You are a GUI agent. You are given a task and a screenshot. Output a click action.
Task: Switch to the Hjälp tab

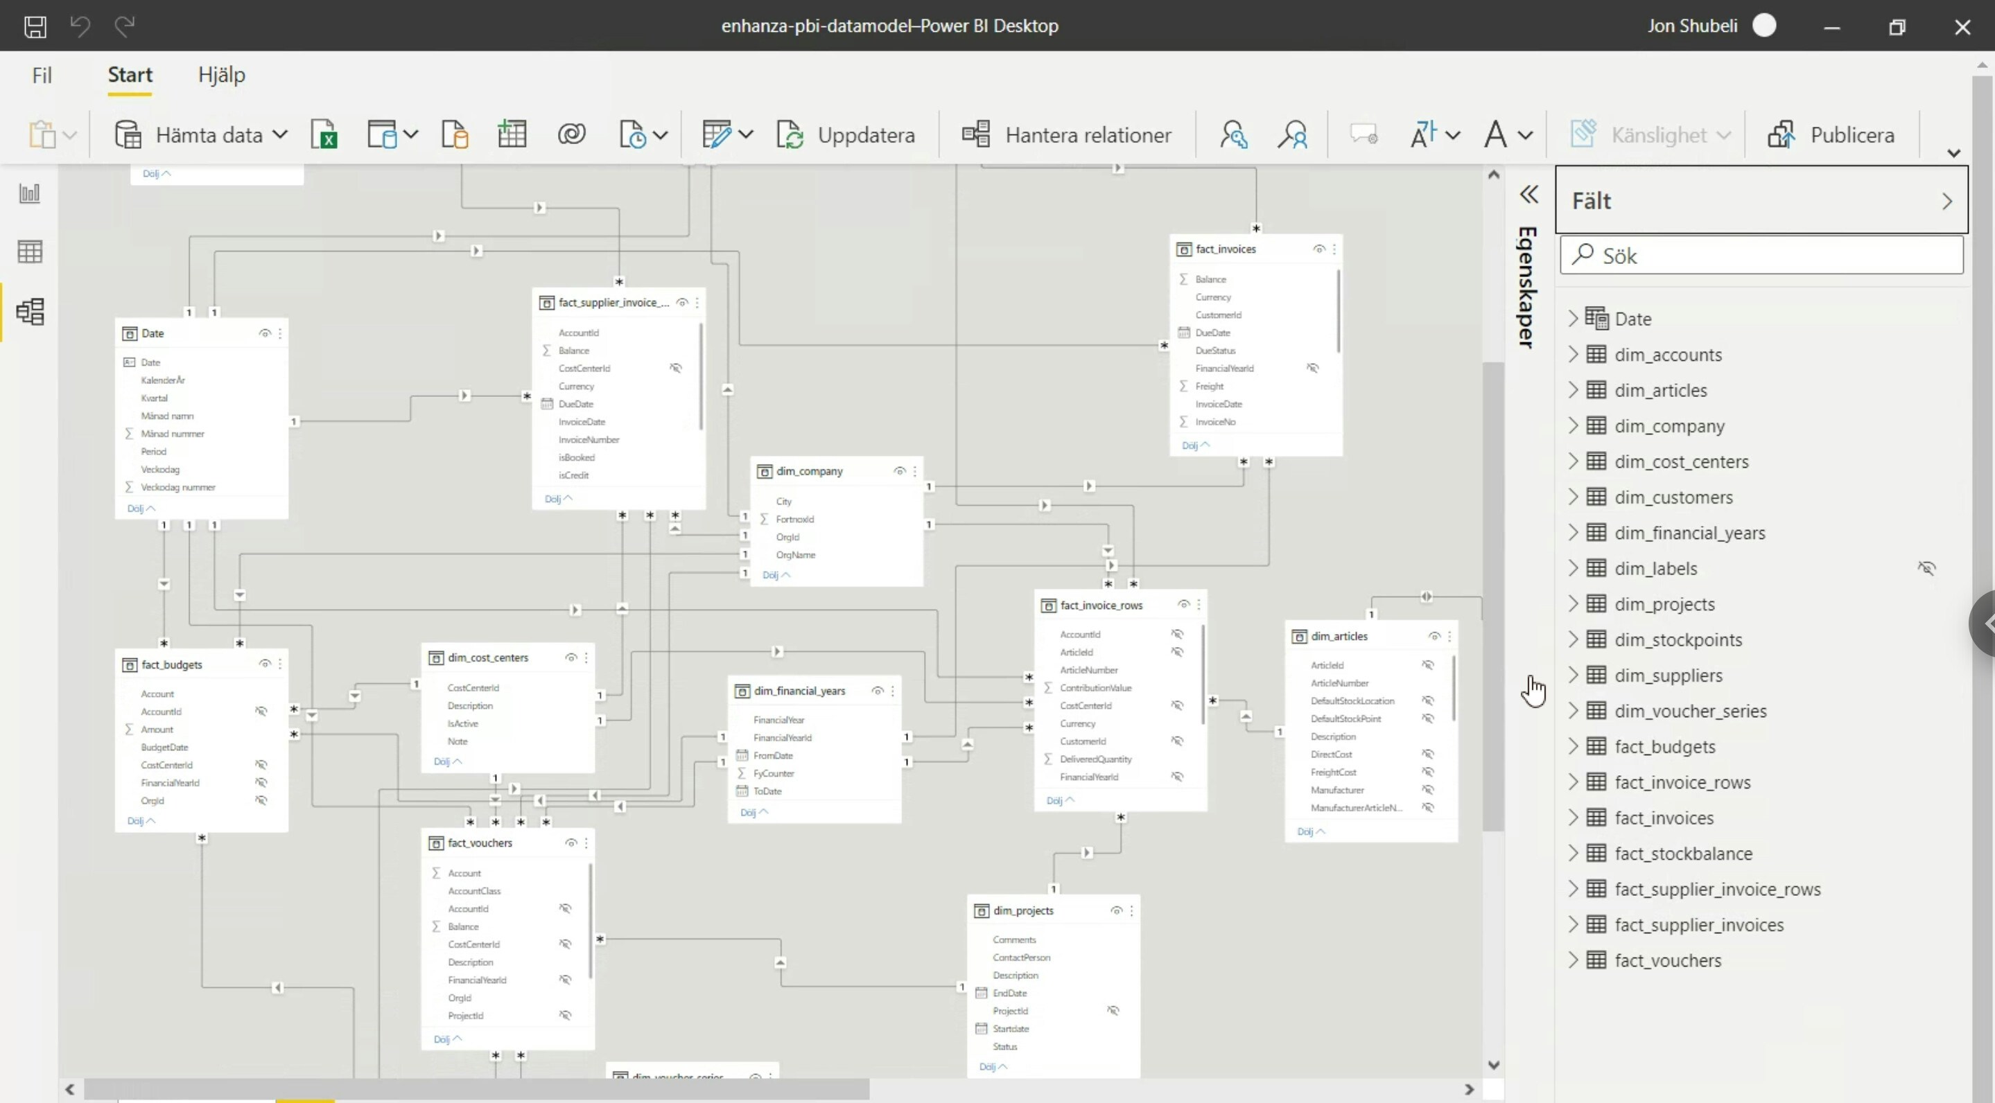click(220, 74)
